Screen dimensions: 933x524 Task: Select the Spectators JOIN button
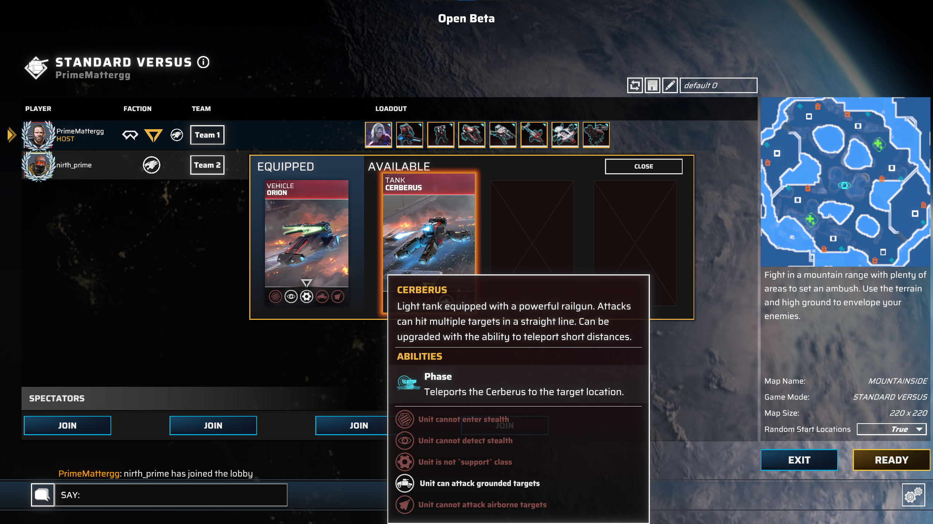[67, 425]
